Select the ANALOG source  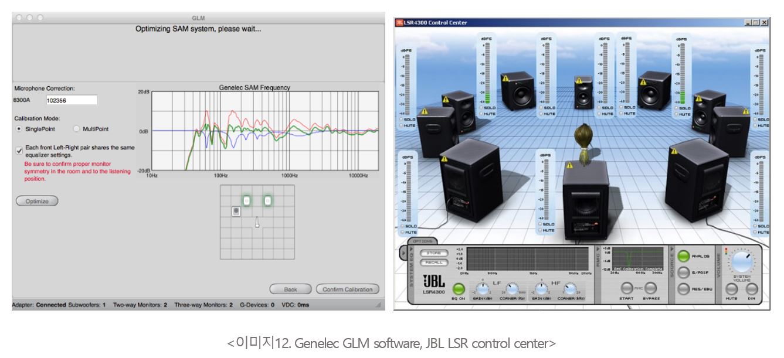click(x=684, y=255)
